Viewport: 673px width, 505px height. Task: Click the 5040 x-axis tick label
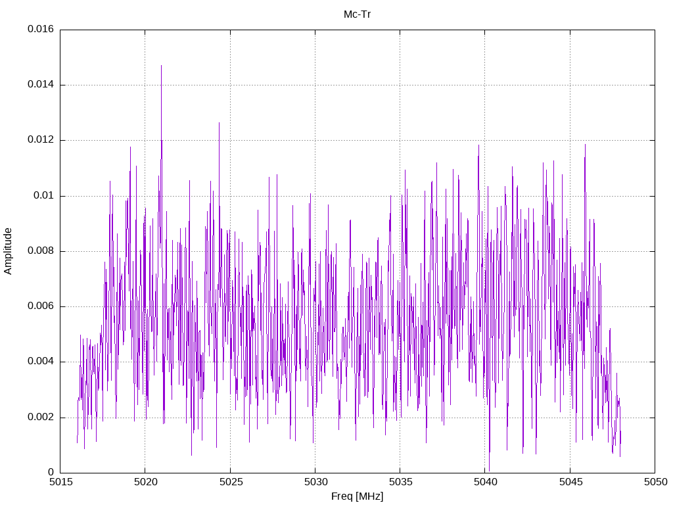pos(485,482)
